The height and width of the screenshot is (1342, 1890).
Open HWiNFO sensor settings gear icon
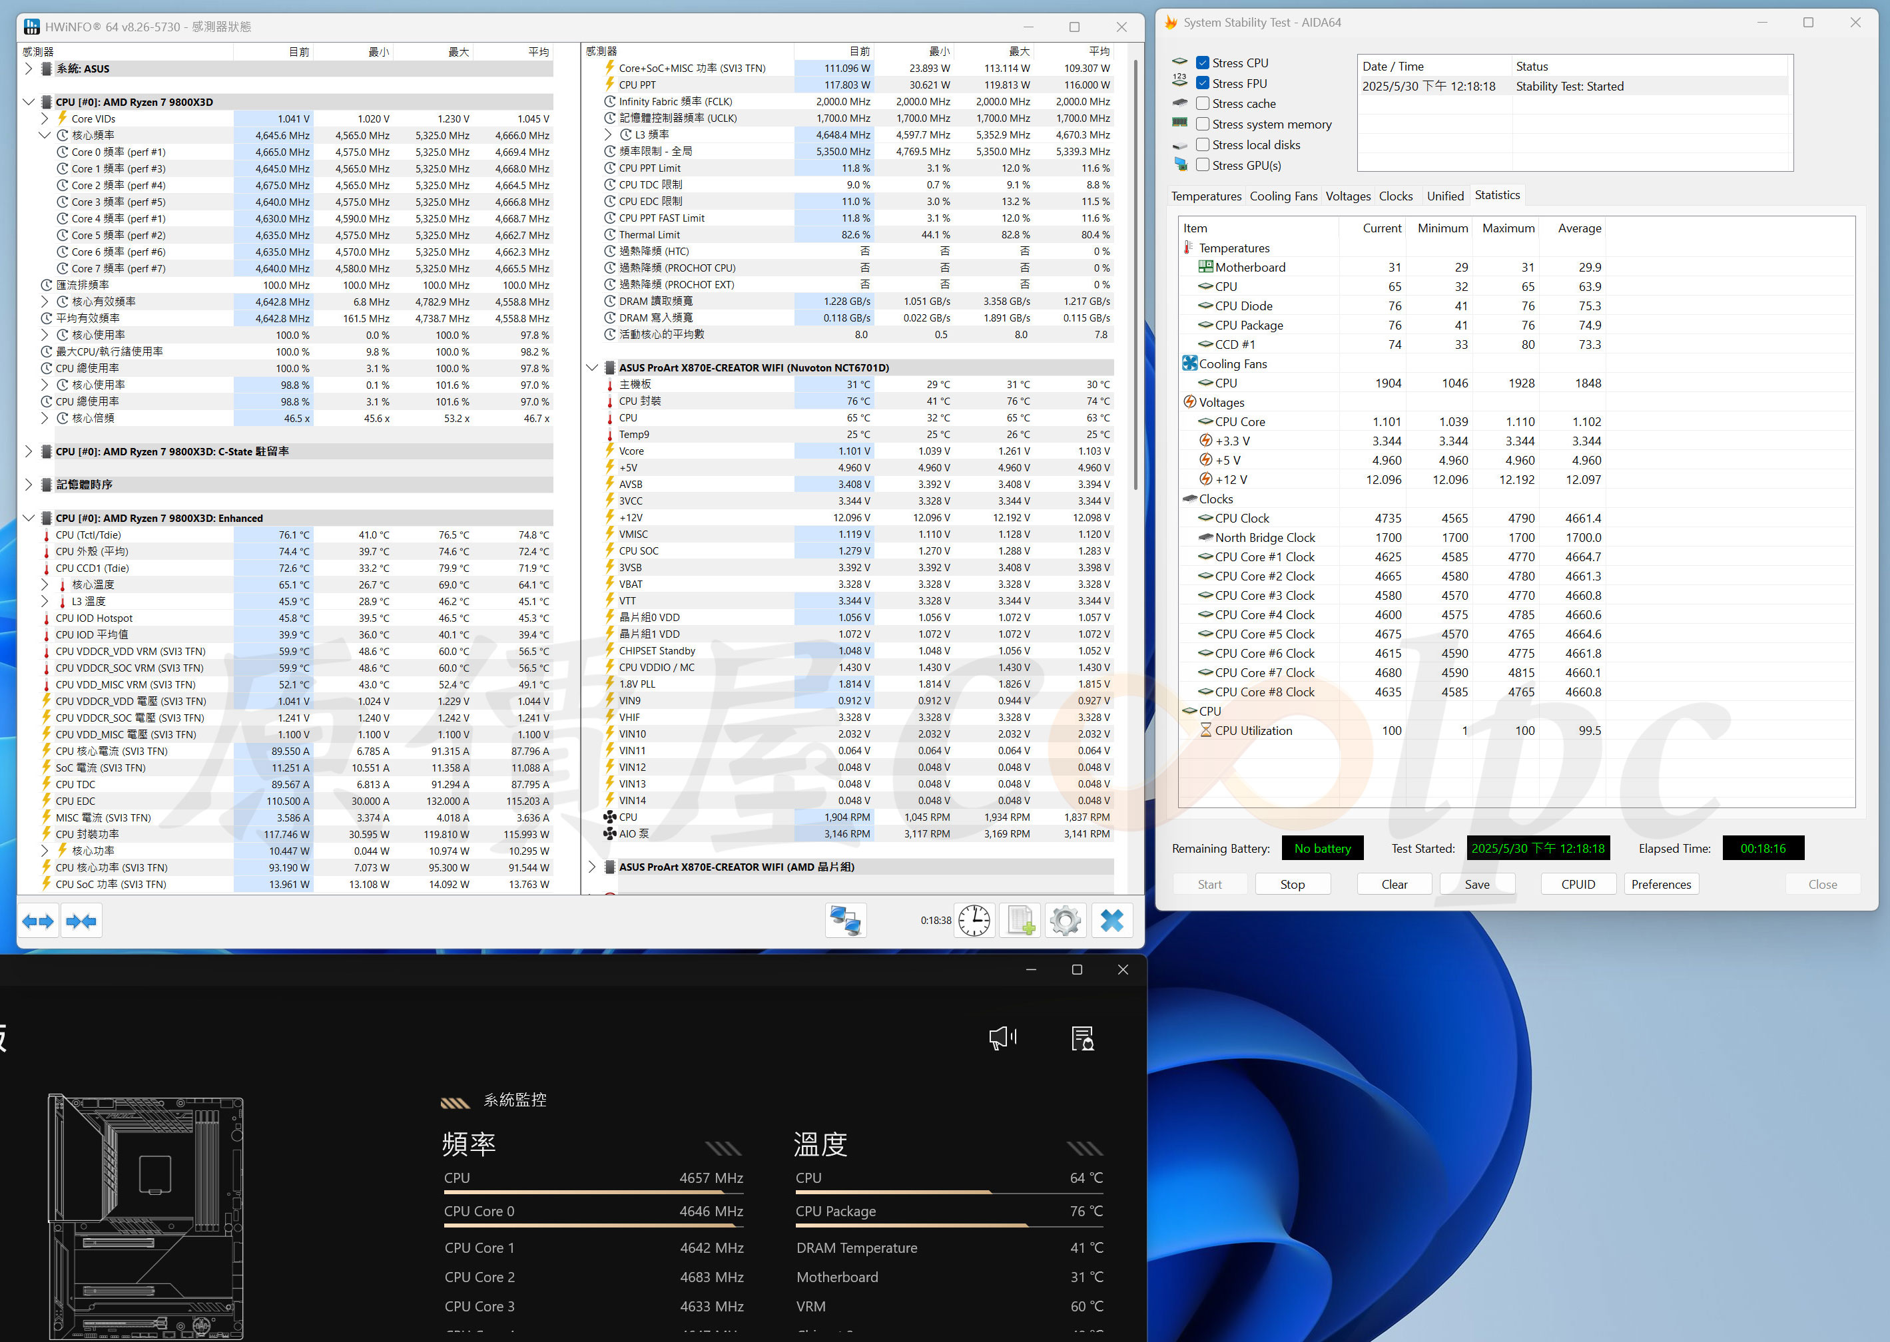pos(1065,920)
